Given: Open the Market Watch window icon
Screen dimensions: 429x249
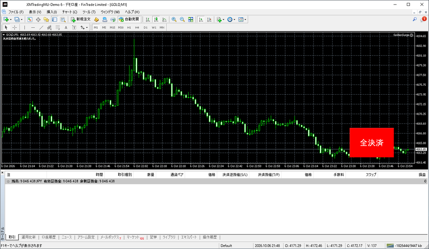Looking at the screenshot, I should 30,19.
